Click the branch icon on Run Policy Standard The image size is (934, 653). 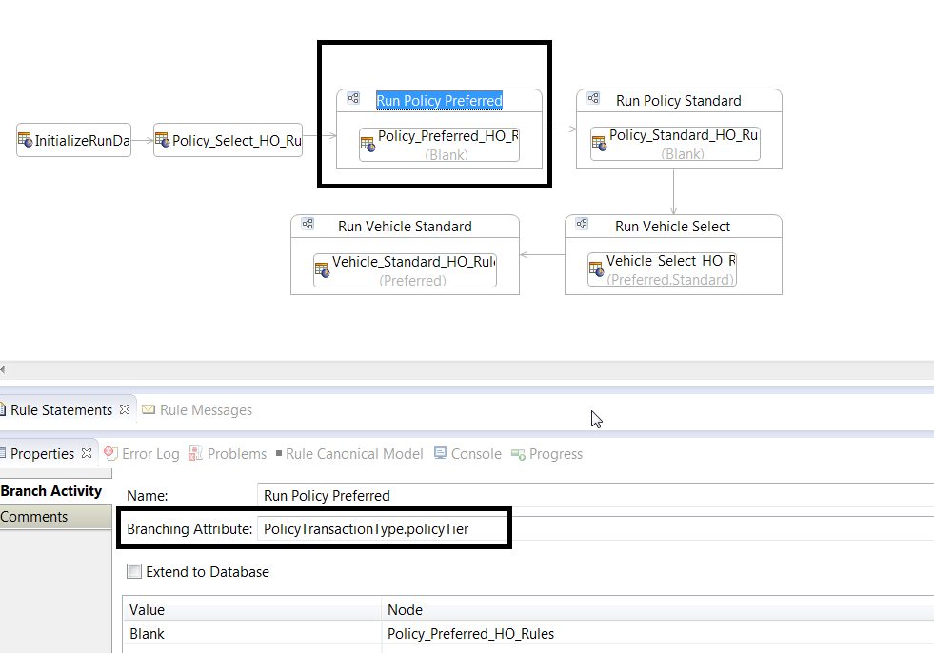[x=593, y=98]
